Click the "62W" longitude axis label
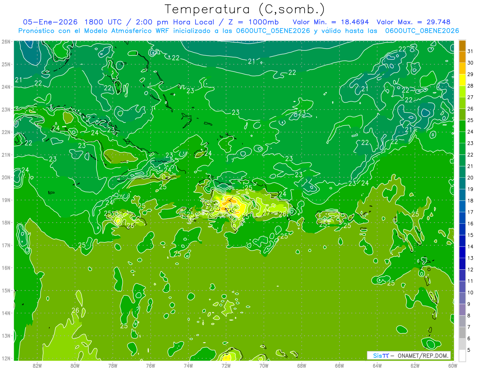The height and width of the screenshot is (371, 481). (415, 365)
